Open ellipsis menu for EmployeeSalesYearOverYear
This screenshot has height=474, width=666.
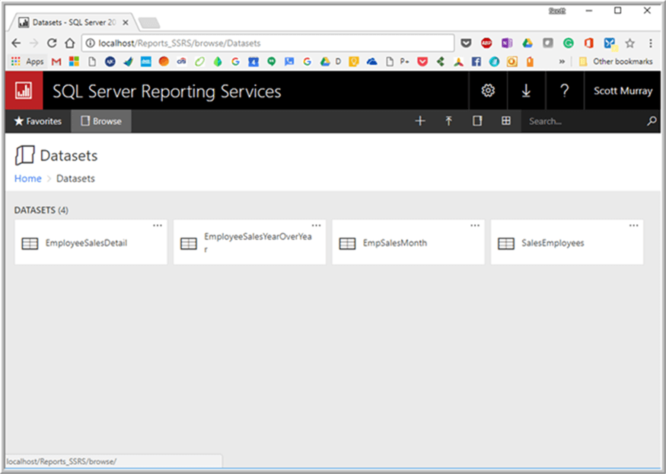pyautogui.click(x=317, y=226)
